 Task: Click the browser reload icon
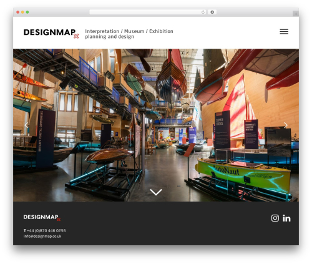coord(203,12)
